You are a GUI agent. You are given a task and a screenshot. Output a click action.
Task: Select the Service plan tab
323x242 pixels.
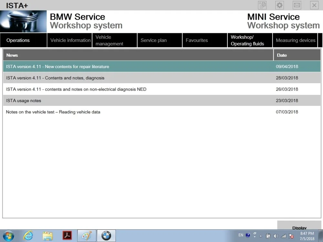(x=160, y=40)
